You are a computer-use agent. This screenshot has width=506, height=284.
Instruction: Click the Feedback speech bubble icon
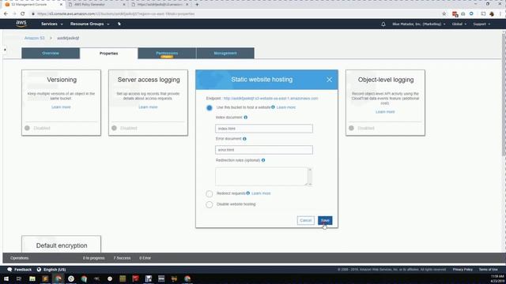(9, 270)
